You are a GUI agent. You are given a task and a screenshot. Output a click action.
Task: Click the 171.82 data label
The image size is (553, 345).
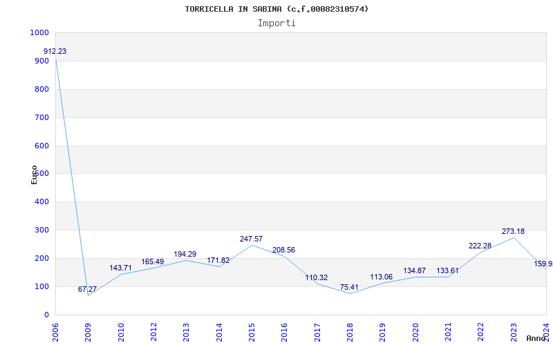218,261
